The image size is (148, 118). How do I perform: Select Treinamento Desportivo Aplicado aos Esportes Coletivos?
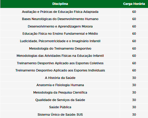[x=60, y=63]
